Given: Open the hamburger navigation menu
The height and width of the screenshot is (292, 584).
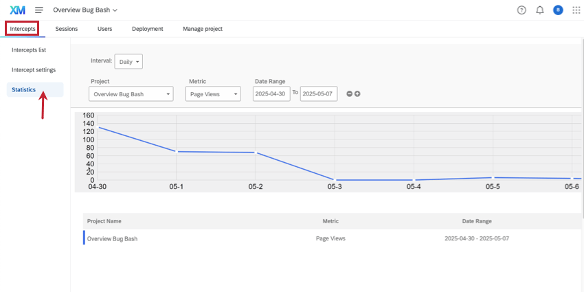Looking at the screenshot, I should click(39, 10).
